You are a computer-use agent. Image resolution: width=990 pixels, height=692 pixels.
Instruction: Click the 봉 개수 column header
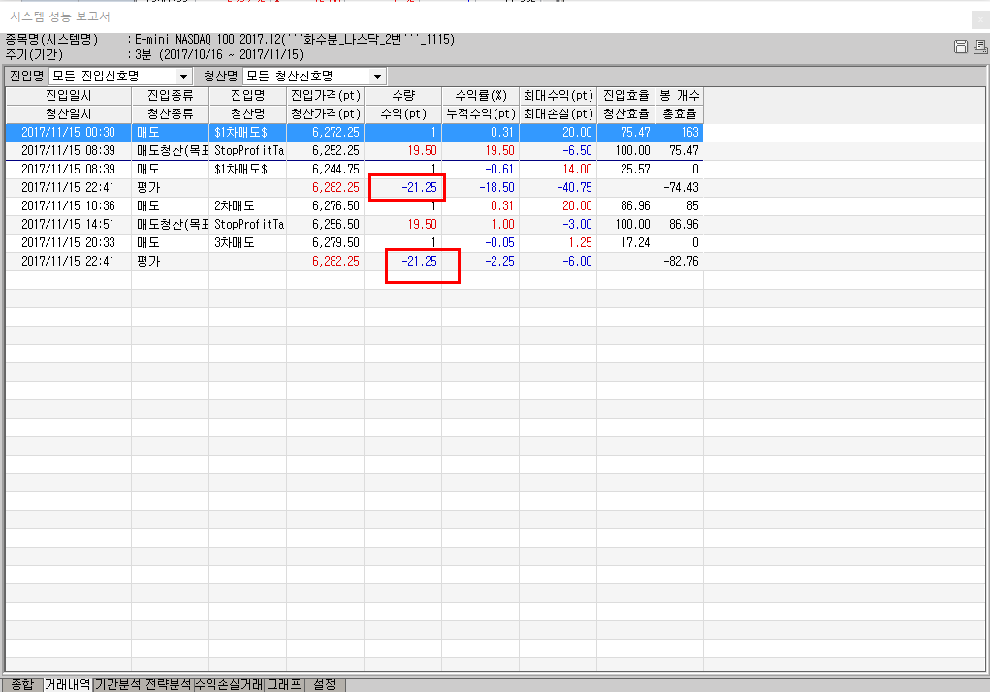pos(679,96)
